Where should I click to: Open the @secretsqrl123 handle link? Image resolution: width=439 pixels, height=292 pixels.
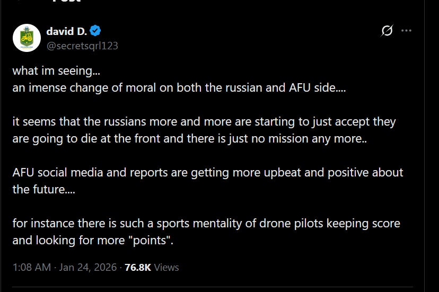point(82,46)
